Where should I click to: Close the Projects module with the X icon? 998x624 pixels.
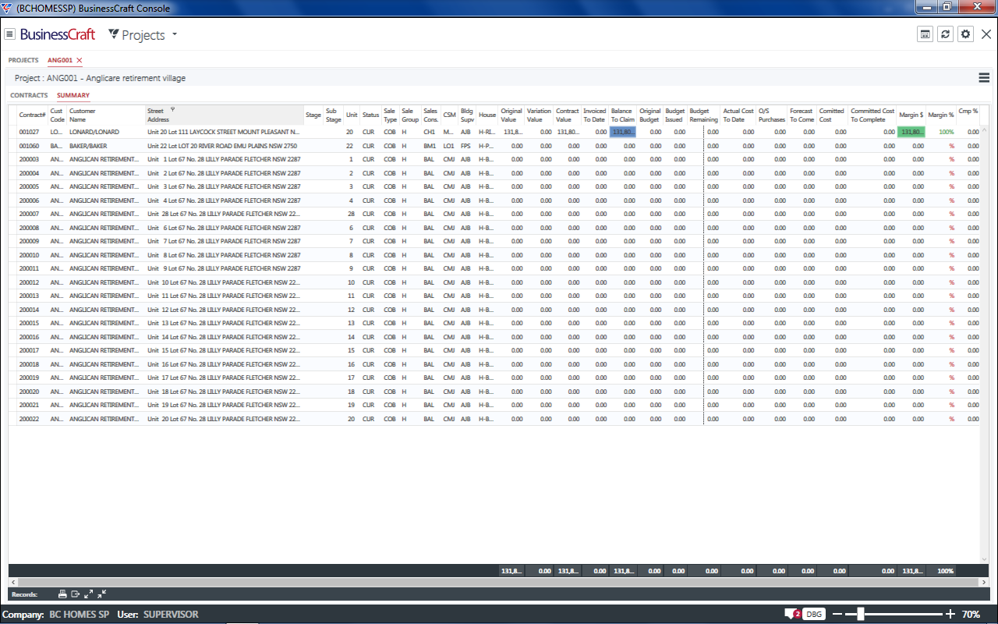[986, 34]
